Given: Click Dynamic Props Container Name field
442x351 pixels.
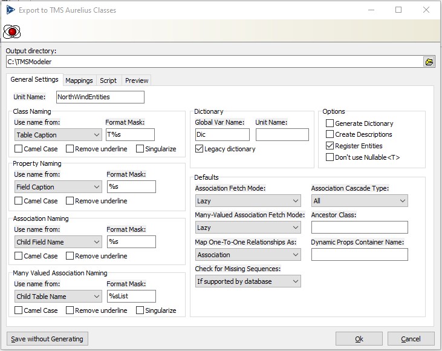Looking at the screenshot, I should tap(359, 254).
